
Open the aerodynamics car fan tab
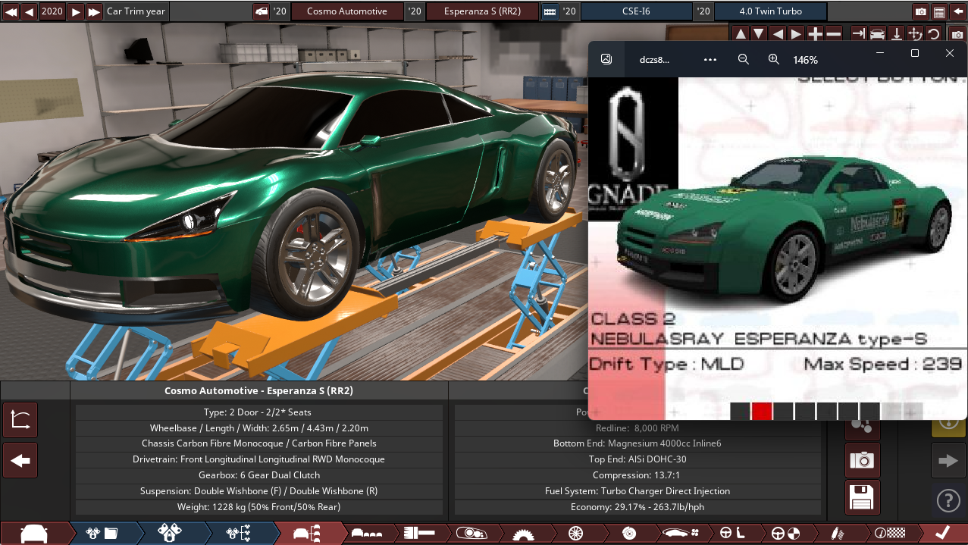pos(680,533)
